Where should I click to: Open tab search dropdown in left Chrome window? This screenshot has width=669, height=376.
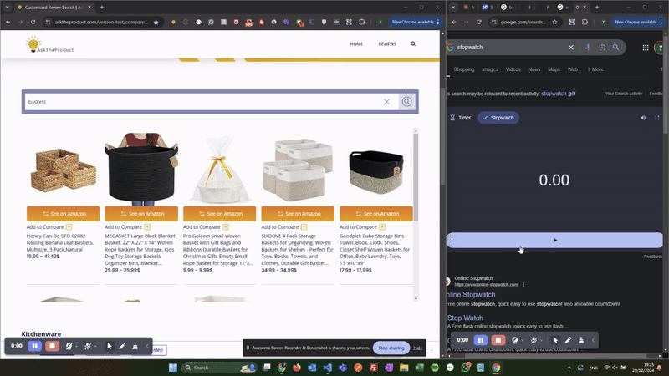tap(8, 8)
